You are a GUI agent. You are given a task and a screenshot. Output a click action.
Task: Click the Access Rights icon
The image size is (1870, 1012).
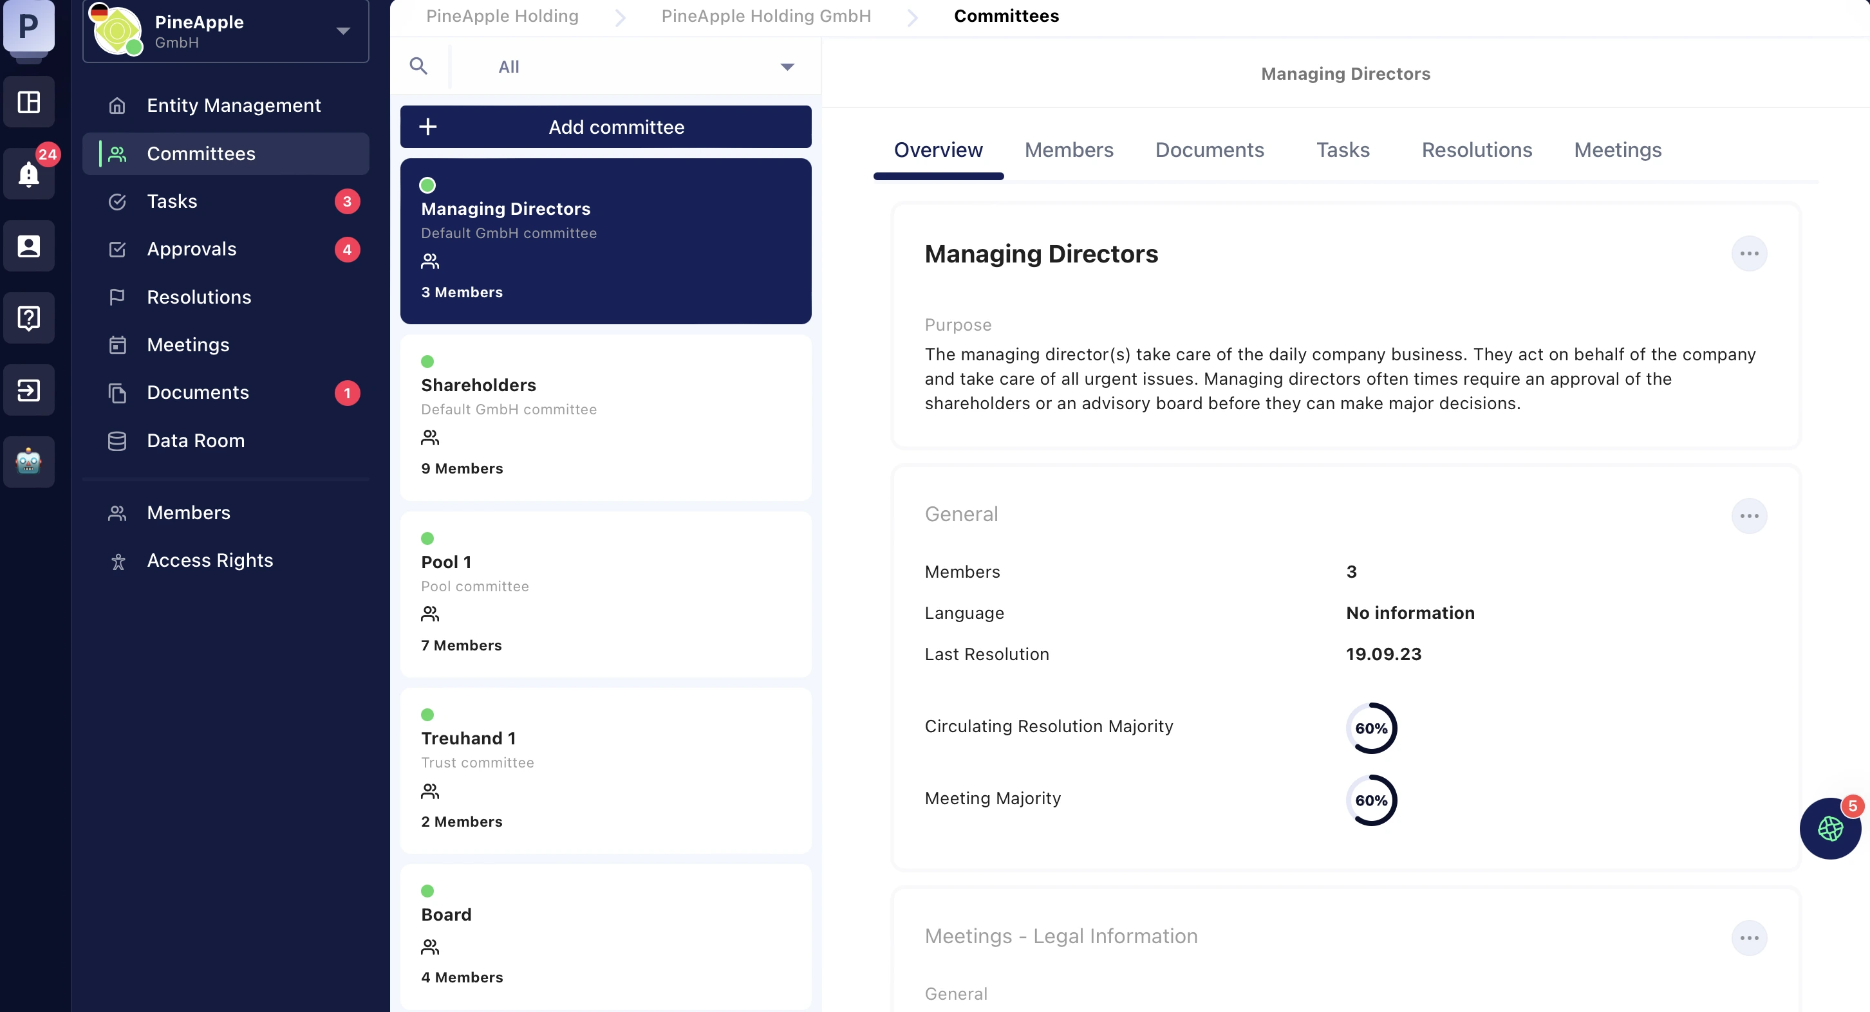(x=118, y=561)
